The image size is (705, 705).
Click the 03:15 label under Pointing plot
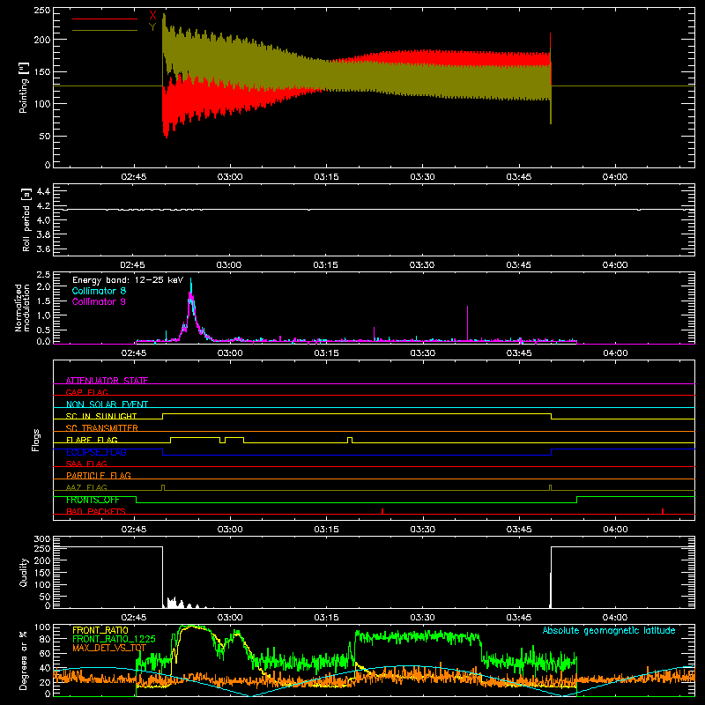coord(326,177)
